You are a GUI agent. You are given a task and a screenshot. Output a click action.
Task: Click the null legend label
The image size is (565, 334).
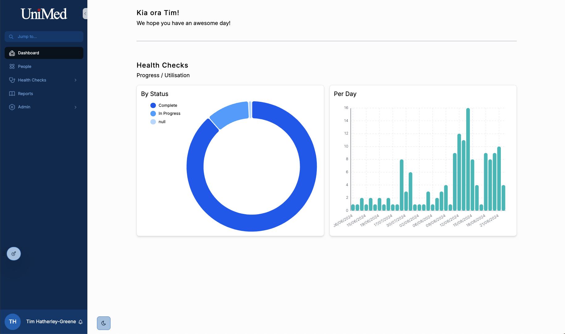(162, 122)
